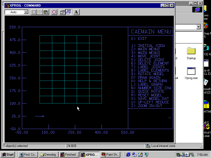
Task: Switch to the Find: Co... taskbar item
Action: point(28,155)
